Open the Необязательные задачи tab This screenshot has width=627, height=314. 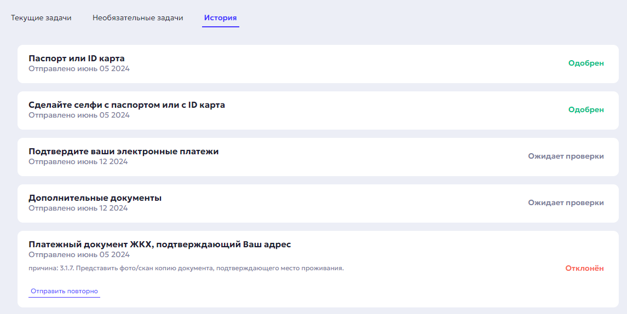click(137, 18)
